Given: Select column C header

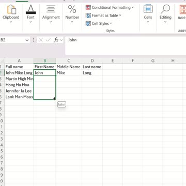Looking at the screenshot, I should point(69,60).
